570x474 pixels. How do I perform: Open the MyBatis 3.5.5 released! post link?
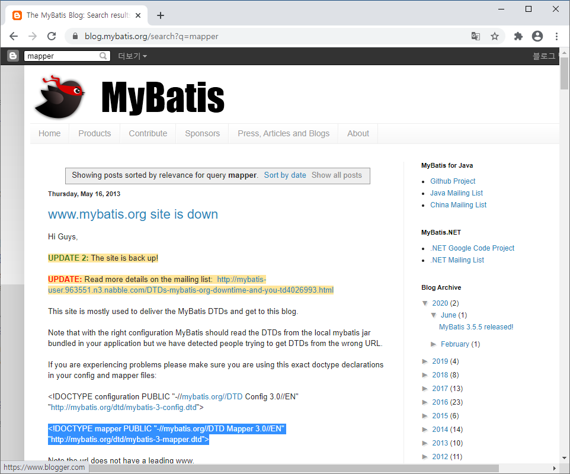pos(476,327)
